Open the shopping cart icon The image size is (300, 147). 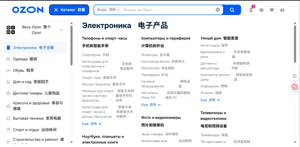point(282,10)
